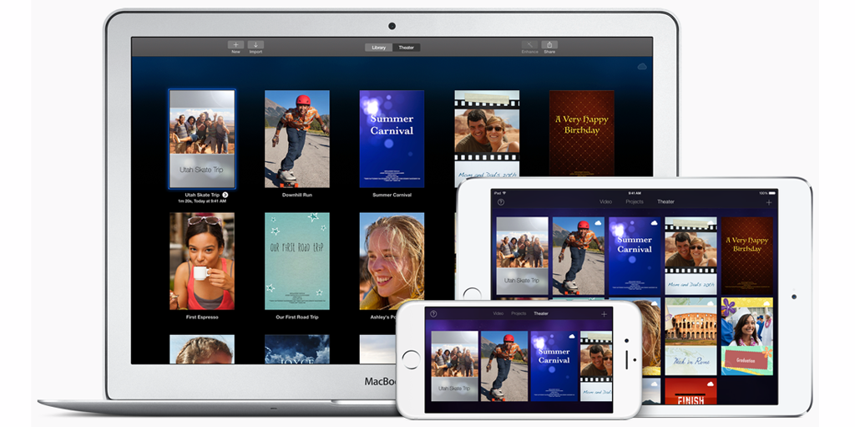This screenshot has height=427, width=855.
Task: Switch to Theater view on the MacBook
Action: coord(406,48)
